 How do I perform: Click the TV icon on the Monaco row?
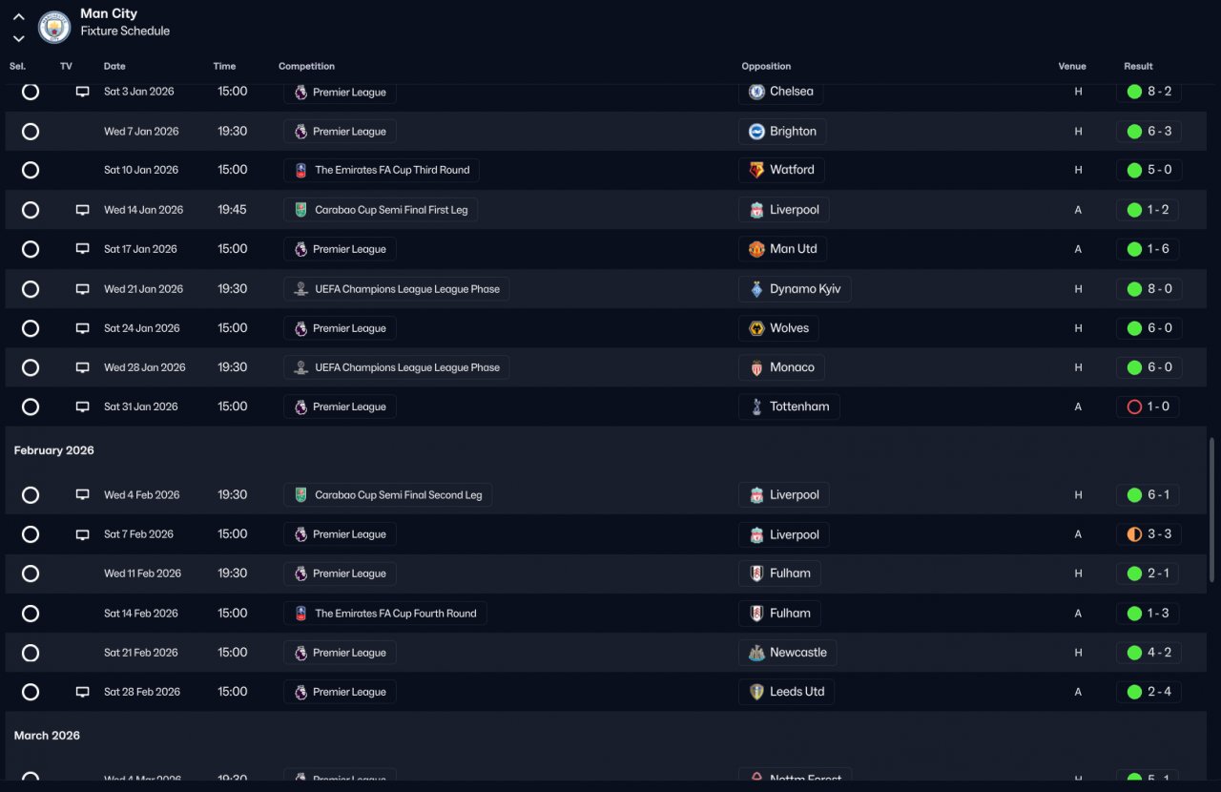[x=83, y=367]
